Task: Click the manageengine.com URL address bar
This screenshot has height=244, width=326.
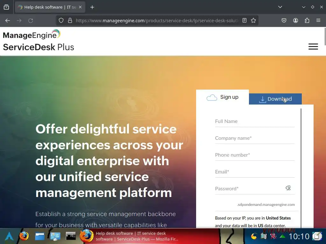Action: point(157,21)
